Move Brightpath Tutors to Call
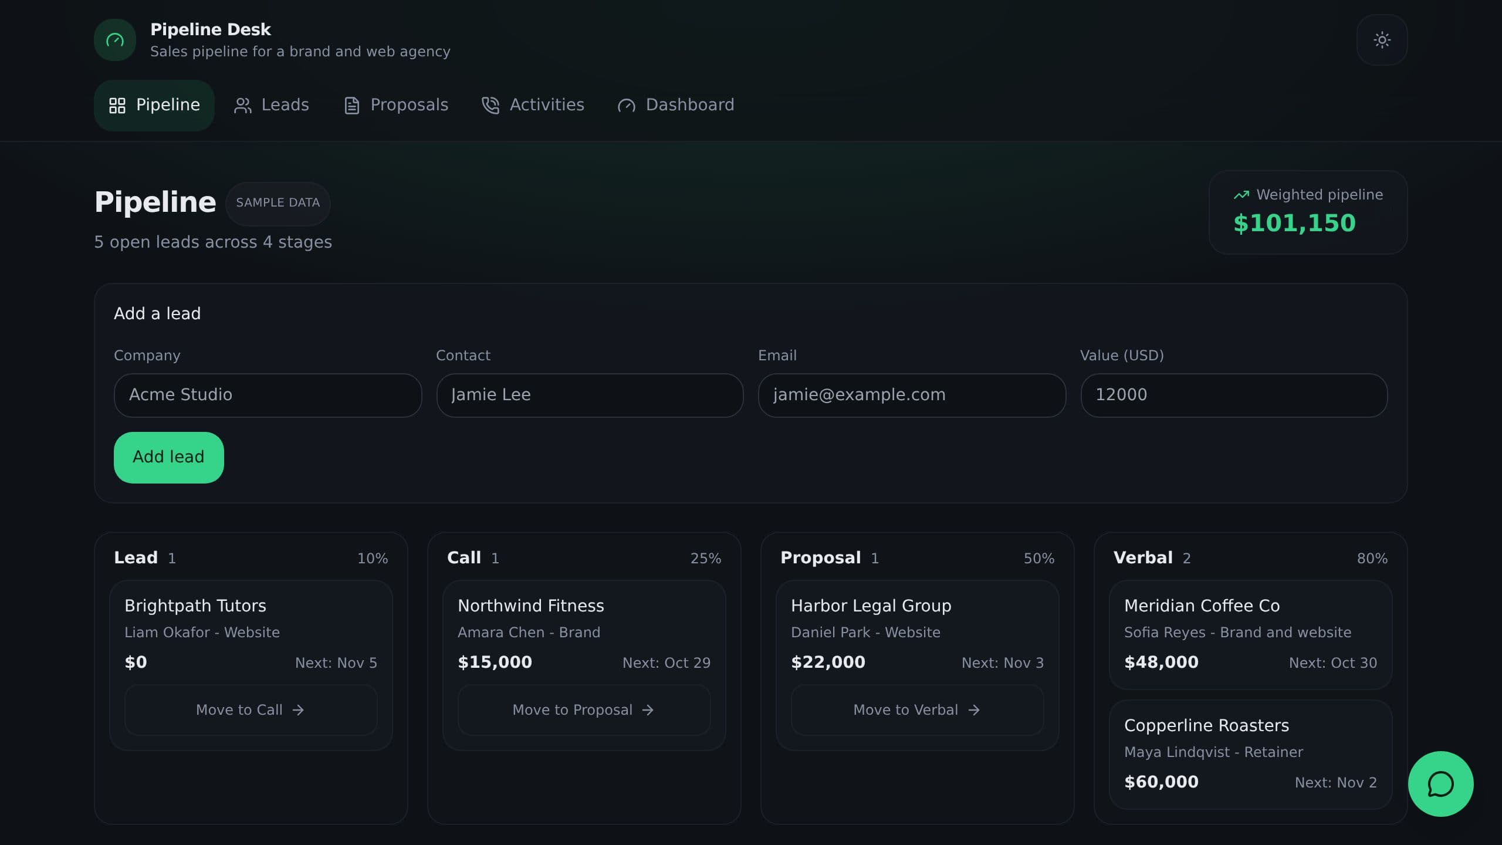The width and height of the screenshot is (1502, 845). pyautogui.click(x=251, y=710)
